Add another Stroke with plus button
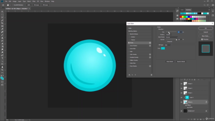Screen dimensions: 215x121 150,43
